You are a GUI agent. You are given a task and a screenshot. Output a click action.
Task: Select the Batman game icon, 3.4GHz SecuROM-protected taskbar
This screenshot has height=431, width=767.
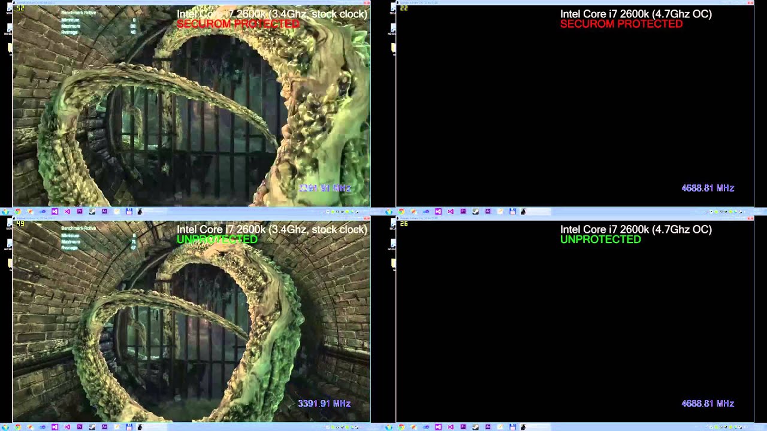pyautogui.click(x=140, y=212)
